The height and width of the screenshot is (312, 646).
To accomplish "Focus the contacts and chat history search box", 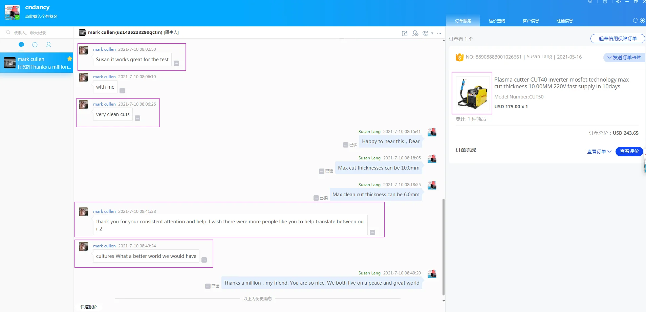I will coord(37,32).
